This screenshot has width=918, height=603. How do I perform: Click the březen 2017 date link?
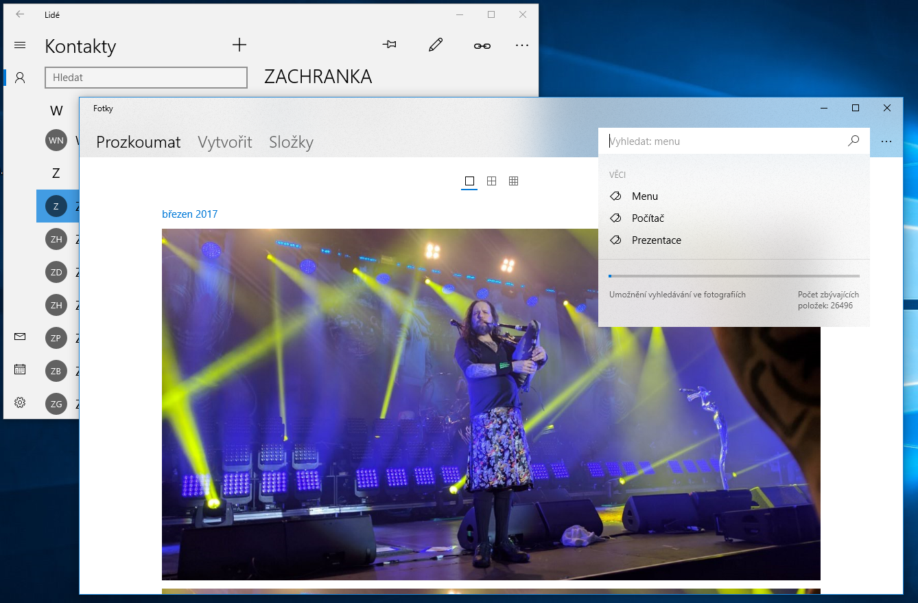[189, 214]
